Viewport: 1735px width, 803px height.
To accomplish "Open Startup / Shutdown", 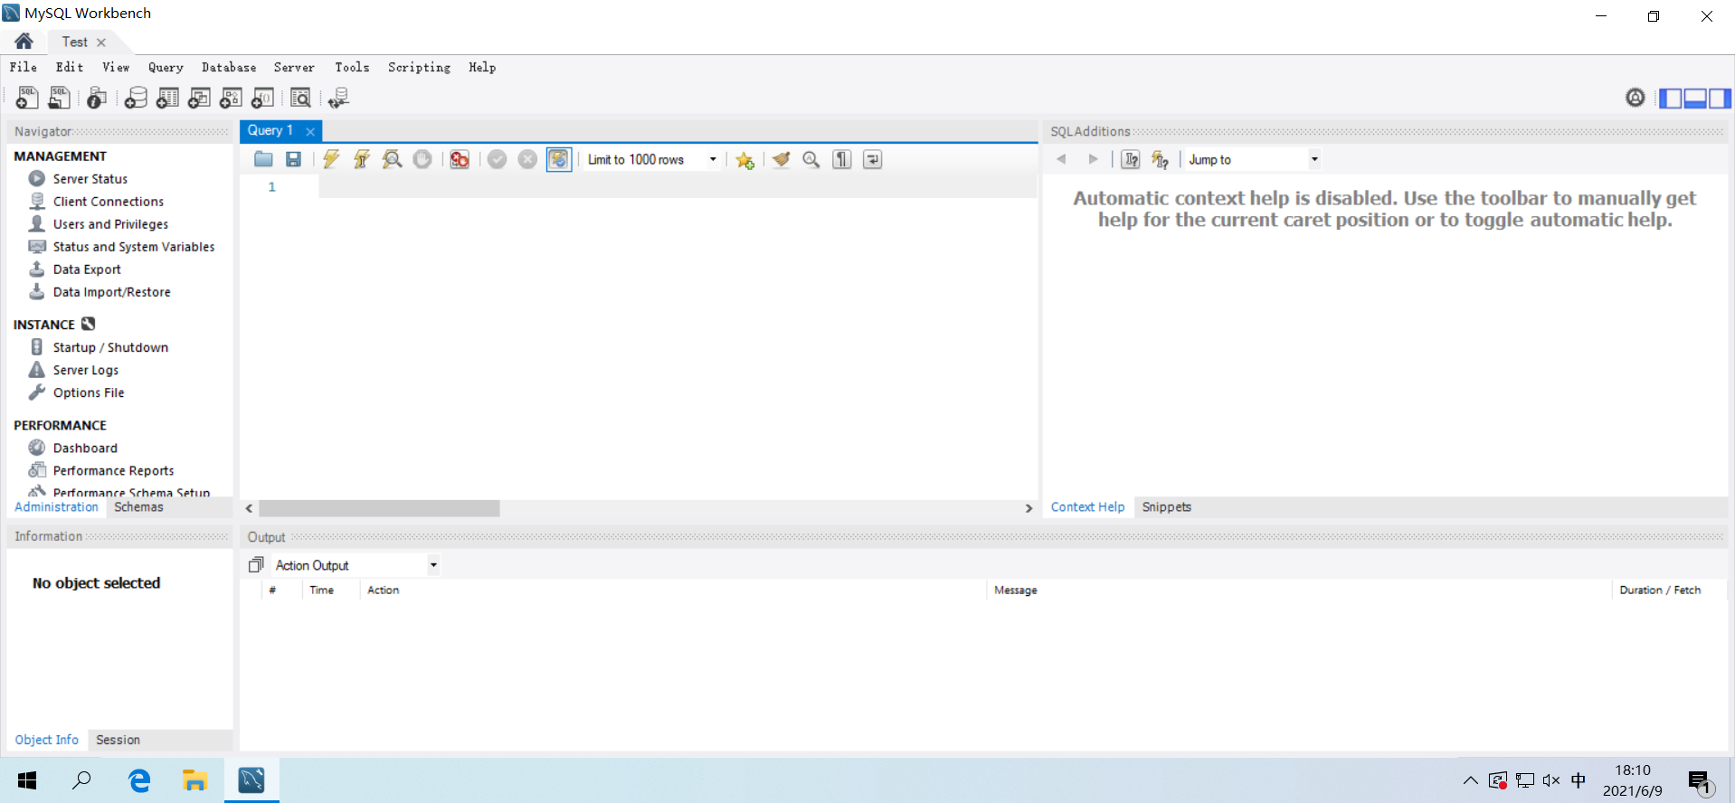I will [110, 347].
